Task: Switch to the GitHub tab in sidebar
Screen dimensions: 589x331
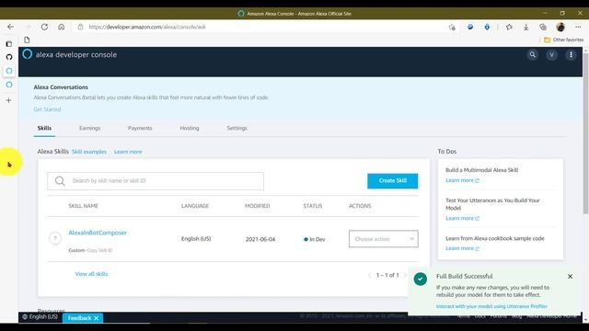Action: tap(9, 57)
